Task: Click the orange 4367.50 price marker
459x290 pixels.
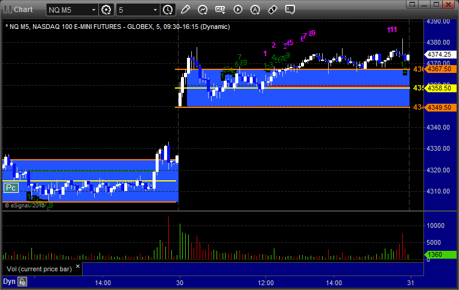Action: (439, 69)
